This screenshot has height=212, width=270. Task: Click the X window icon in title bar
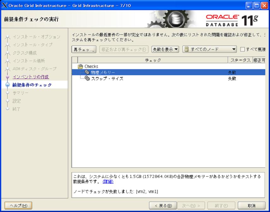click(4, 5)
